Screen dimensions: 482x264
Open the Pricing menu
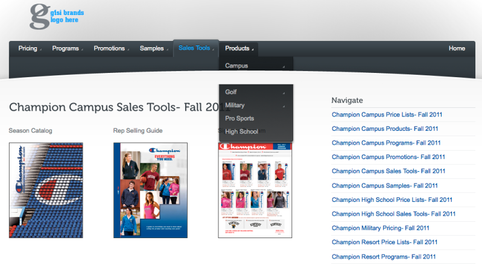coord(30,48)
